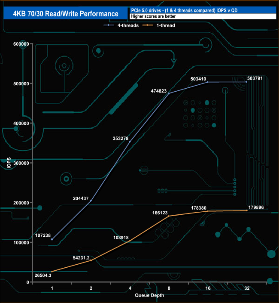Screen dimensions: 279x303
Task: Select the 474823 blue data point
Action: pyautogui.click(x=169, y=93)
